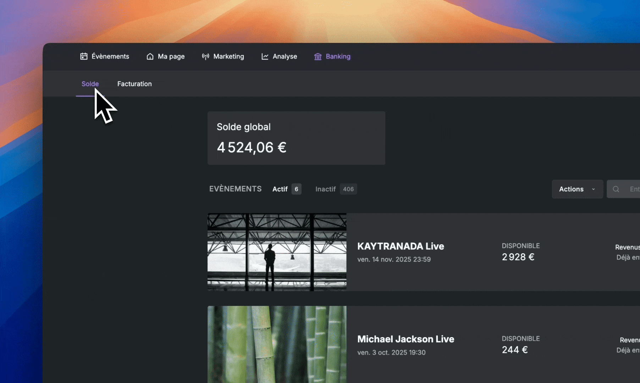Image resolution: width=640 pixels, height=383 pixels.
Task: Switch to the Facturation tab
Action: tap(134, 84)
